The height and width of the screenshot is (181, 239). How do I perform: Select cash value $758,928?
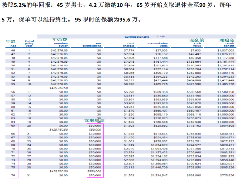[194, 138]
